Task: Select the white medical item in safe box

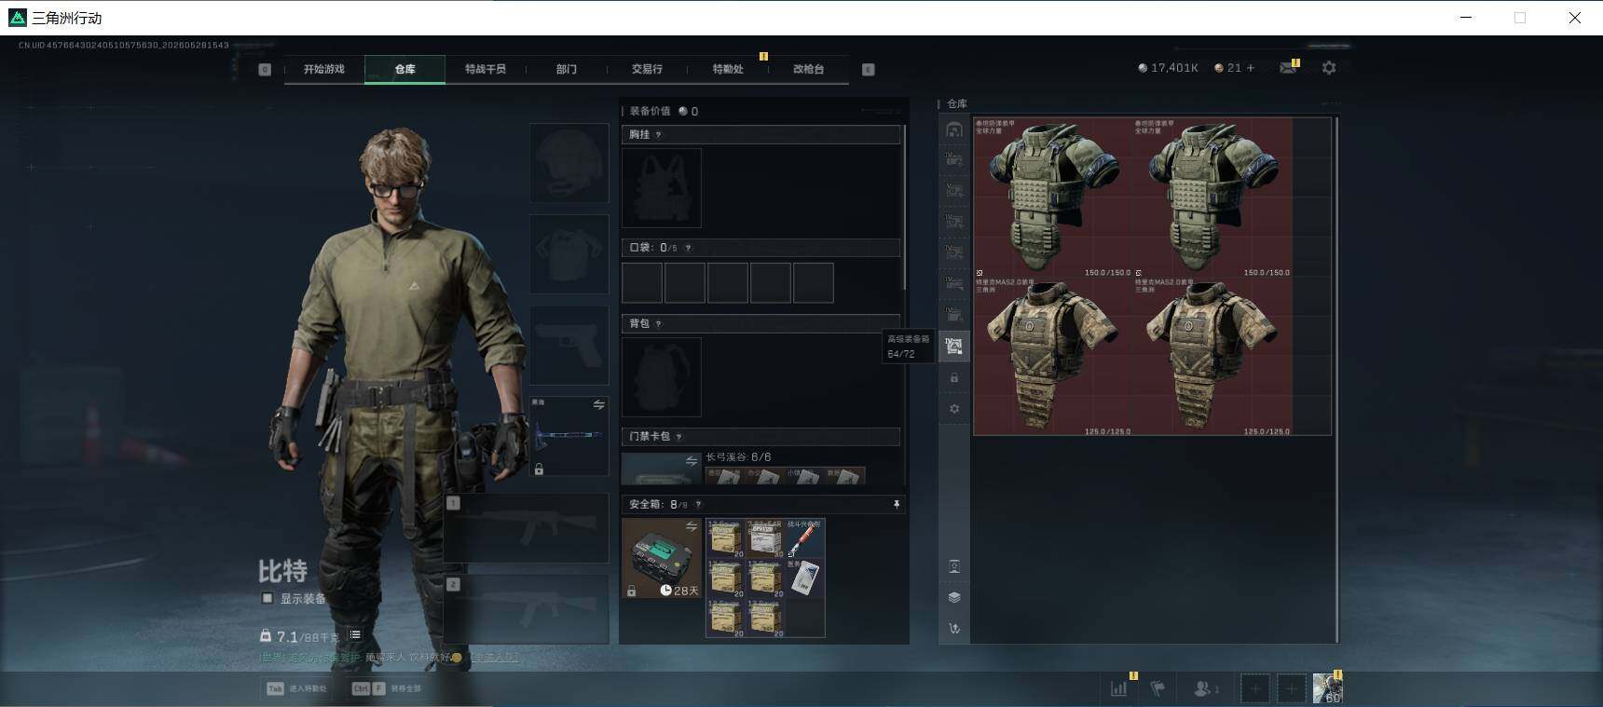Action: 805,578
